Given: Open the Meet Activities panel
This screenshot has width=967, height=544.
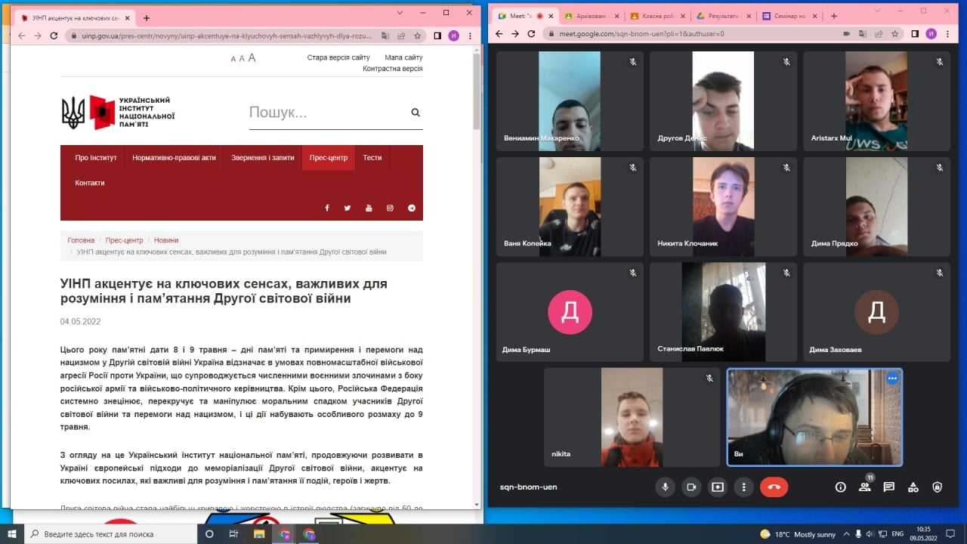Looking at the screenshot, I should click(x=913, y=487).
